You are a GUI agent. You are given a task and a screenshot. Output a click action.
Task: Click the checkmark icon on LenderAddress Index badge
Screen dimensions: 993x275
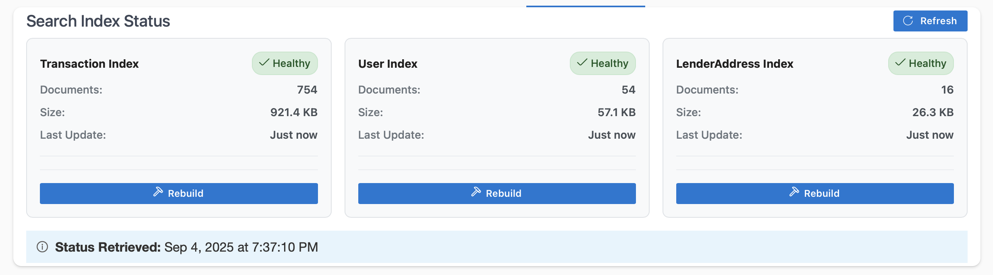click(x=900, y=63)
